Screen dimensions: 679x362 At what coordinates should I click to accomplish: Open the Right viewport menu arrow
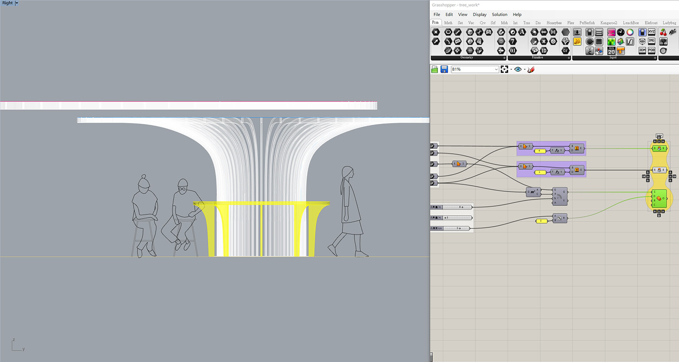17,3
